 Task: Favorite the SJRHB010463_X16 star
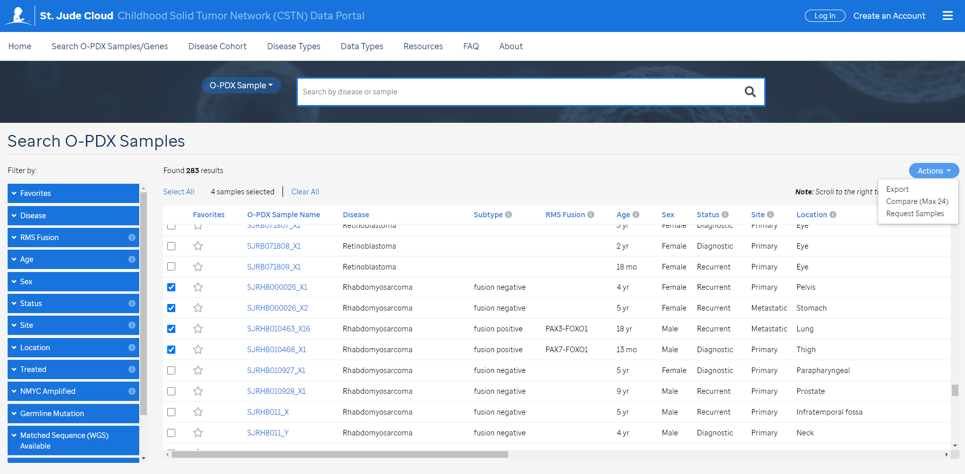[x=198, y=329]
